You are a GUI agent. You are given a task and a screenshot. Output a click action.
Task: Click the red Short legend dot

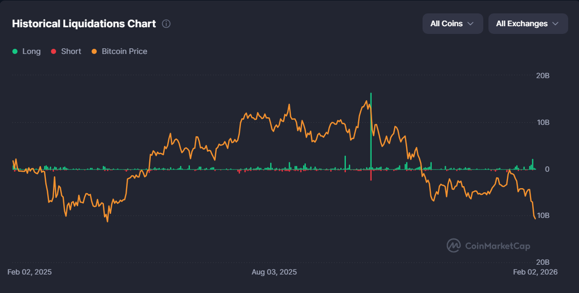[53, 51]
